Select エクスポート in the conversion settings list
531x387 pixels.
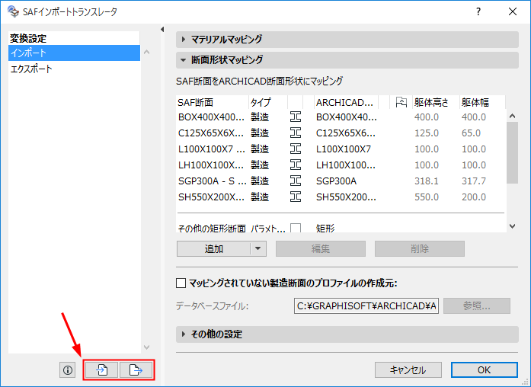tap(74, 69)
